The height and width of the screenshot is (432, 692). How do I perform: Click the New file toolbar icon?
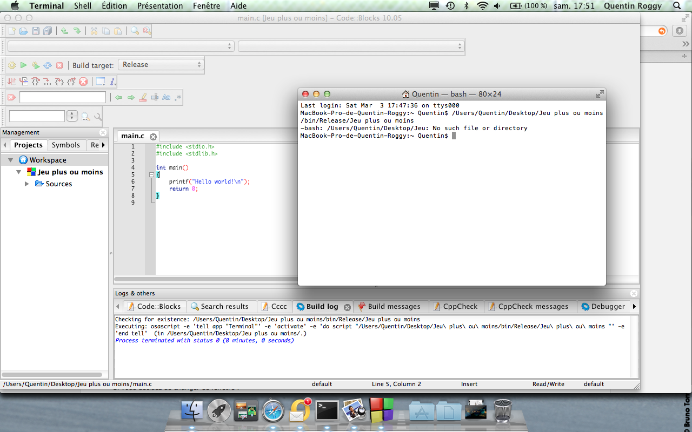click(x=12, y=31)
